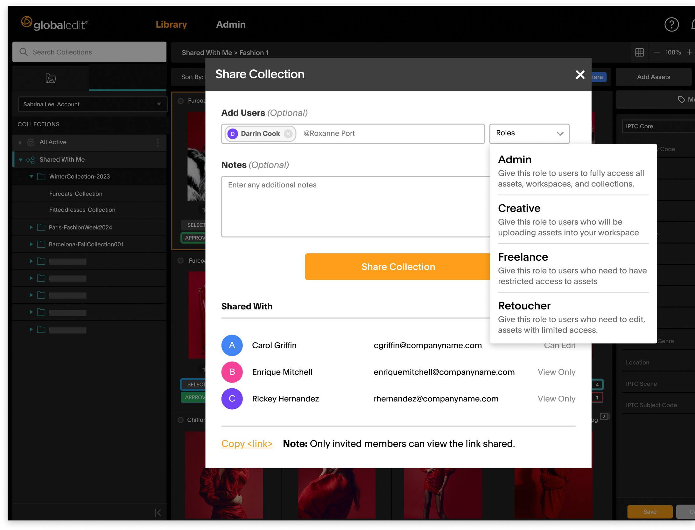Click the metadata tag icon
Screen dimensions: 695x530
(x=681, y=100)
